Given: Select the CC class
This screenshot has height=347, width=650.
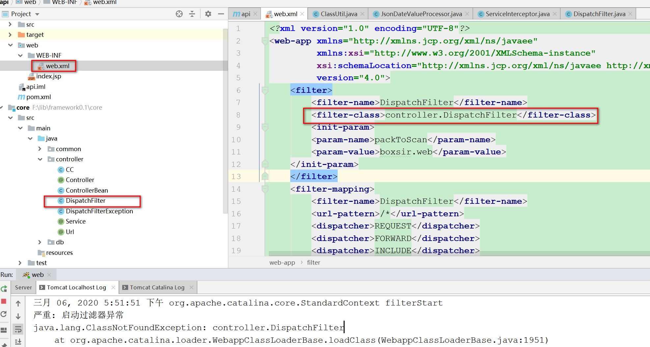Looking at the screenshot, I should tap(66, 170).
